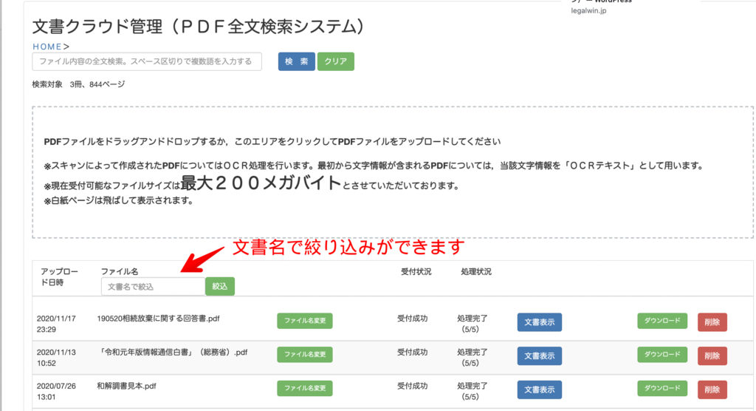756x411 pixels.
Task: Delete the 令和元年版情報通信白書 file
Action: [712, 356]
